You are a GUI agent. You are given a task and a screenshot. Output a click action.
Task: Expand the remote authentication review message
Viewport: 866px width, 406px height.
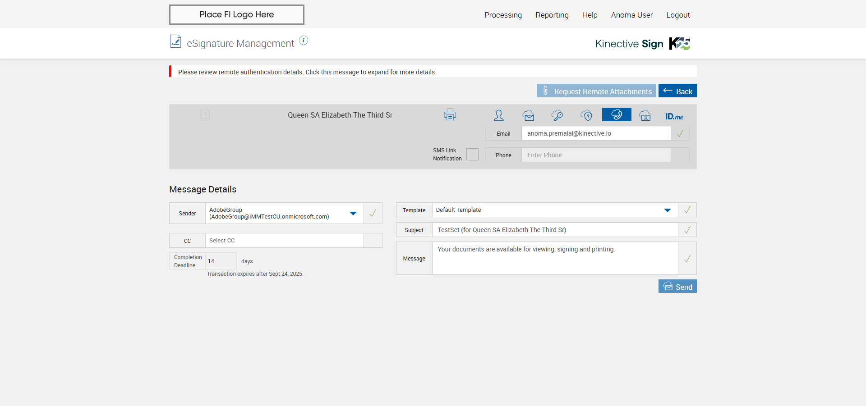[x=306, y=72]
